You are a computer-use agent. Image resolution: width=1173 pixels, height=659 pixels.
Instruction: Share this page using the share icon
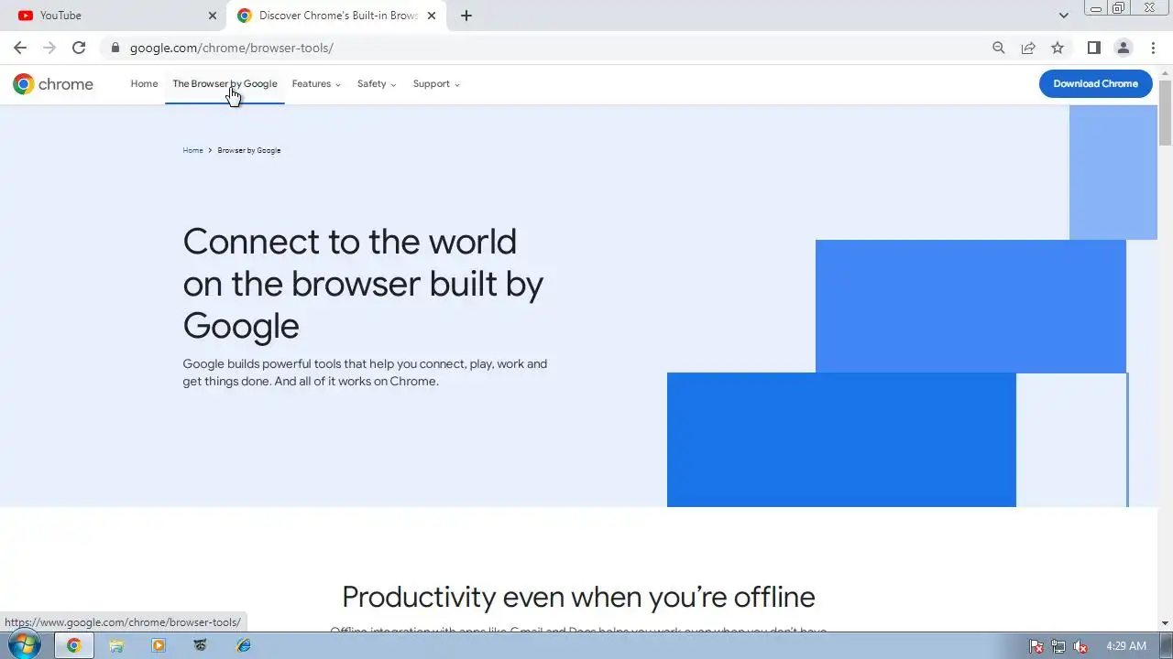pyautogui.click(x=1028, y=48)
